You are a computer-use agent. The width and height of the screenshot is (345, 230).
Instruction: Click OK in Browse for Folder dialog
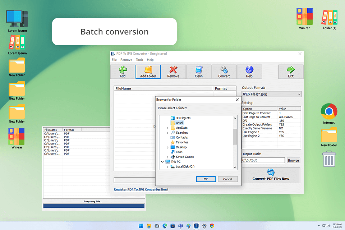point(206,179)
